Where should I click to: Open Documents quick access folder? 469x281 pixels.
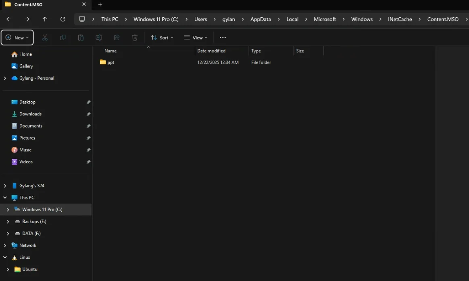27,126
